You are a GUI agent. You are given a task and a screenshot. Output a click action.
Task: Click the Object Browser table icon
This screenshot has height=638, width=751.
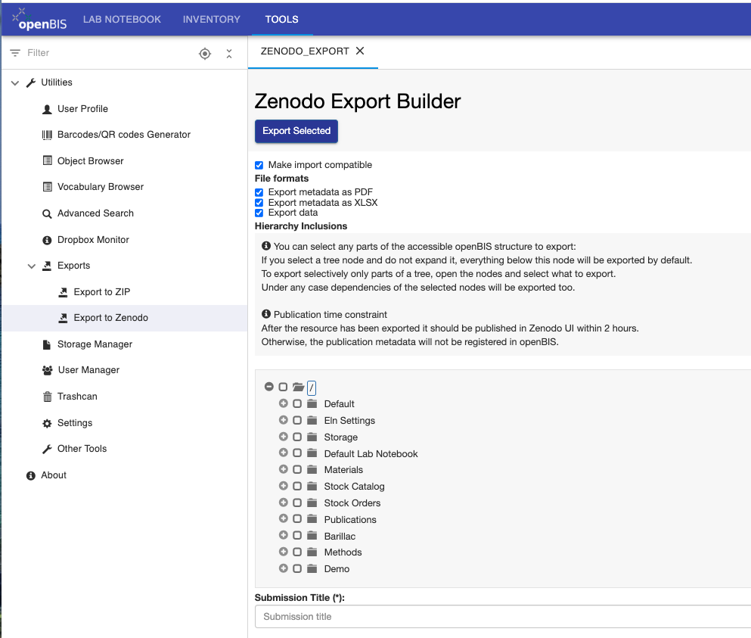tap(47, 160)
